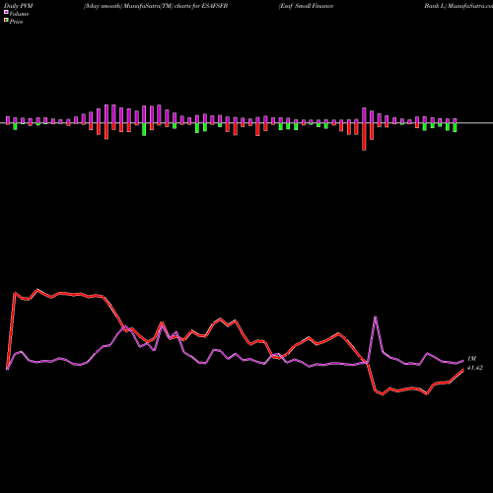Click the 'Price' legend label
The width and height of the screenshot is (493, 493).
pos(16,22)
